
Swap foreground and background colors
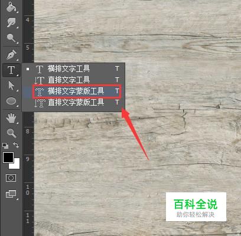[16, 145]
